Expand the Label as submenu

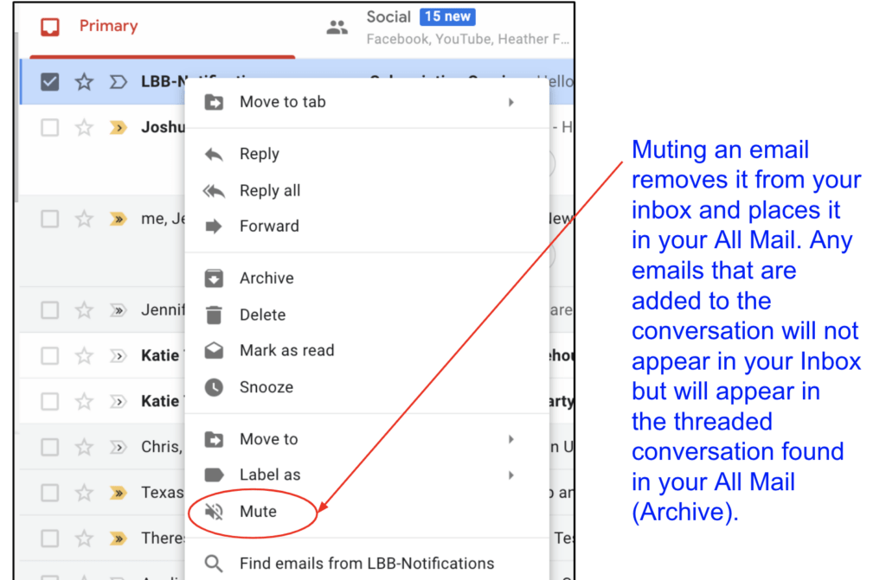[510, 474]
